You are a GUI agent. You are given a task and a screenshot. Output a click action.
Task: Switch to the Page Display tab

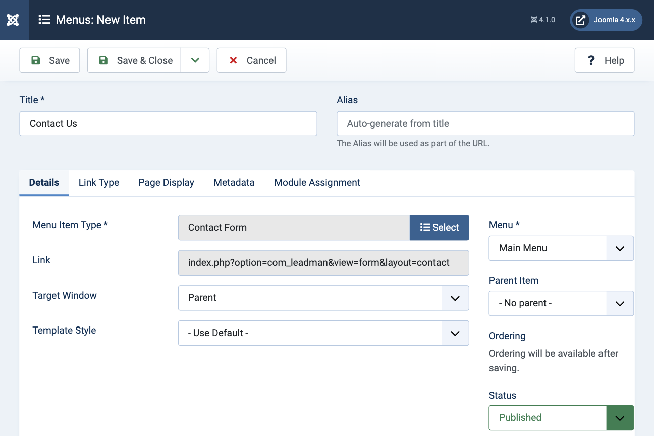166,183
